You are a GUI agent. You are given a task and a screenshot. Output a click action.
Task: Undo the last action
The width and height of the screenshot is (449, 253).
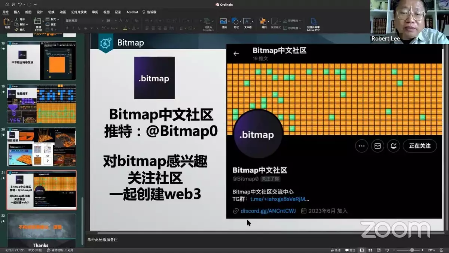[20, 4]
